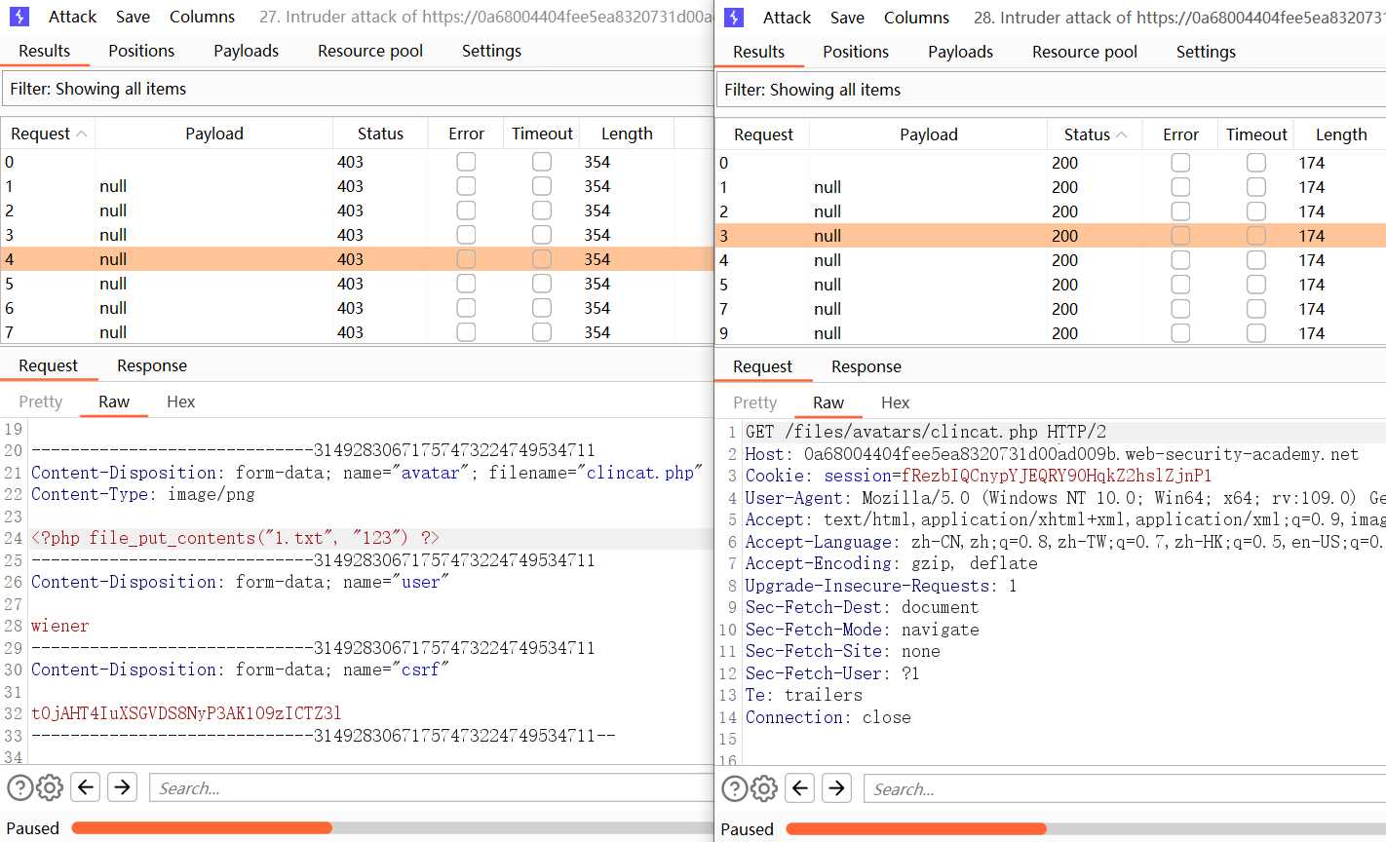Switch to Payloads tab in right window

tap(960, 52)
